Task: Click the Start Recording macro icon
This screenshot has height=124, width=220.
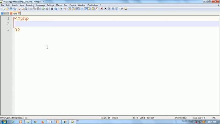Action: tap(102, 9)
